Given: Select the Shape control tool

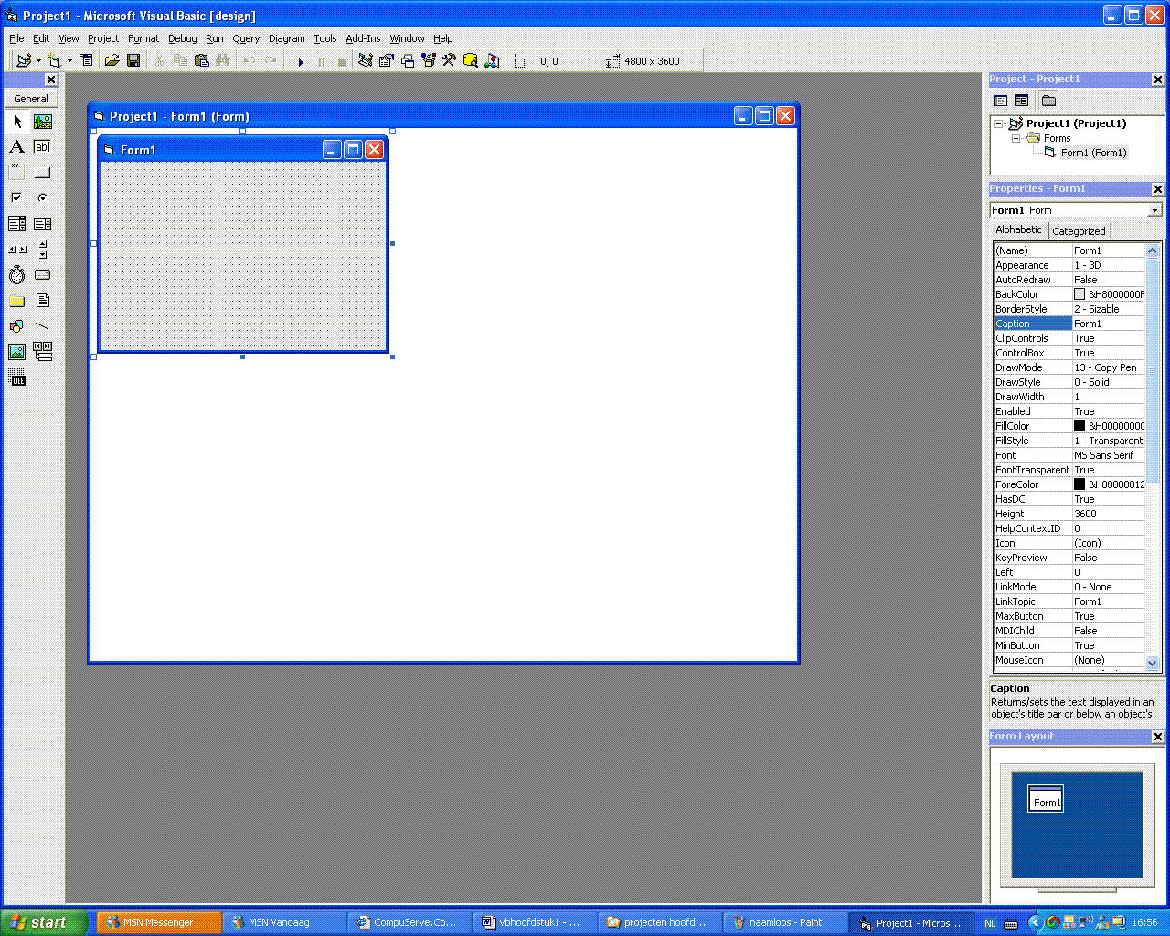Looking at the screenshot, I should [17, 326].
